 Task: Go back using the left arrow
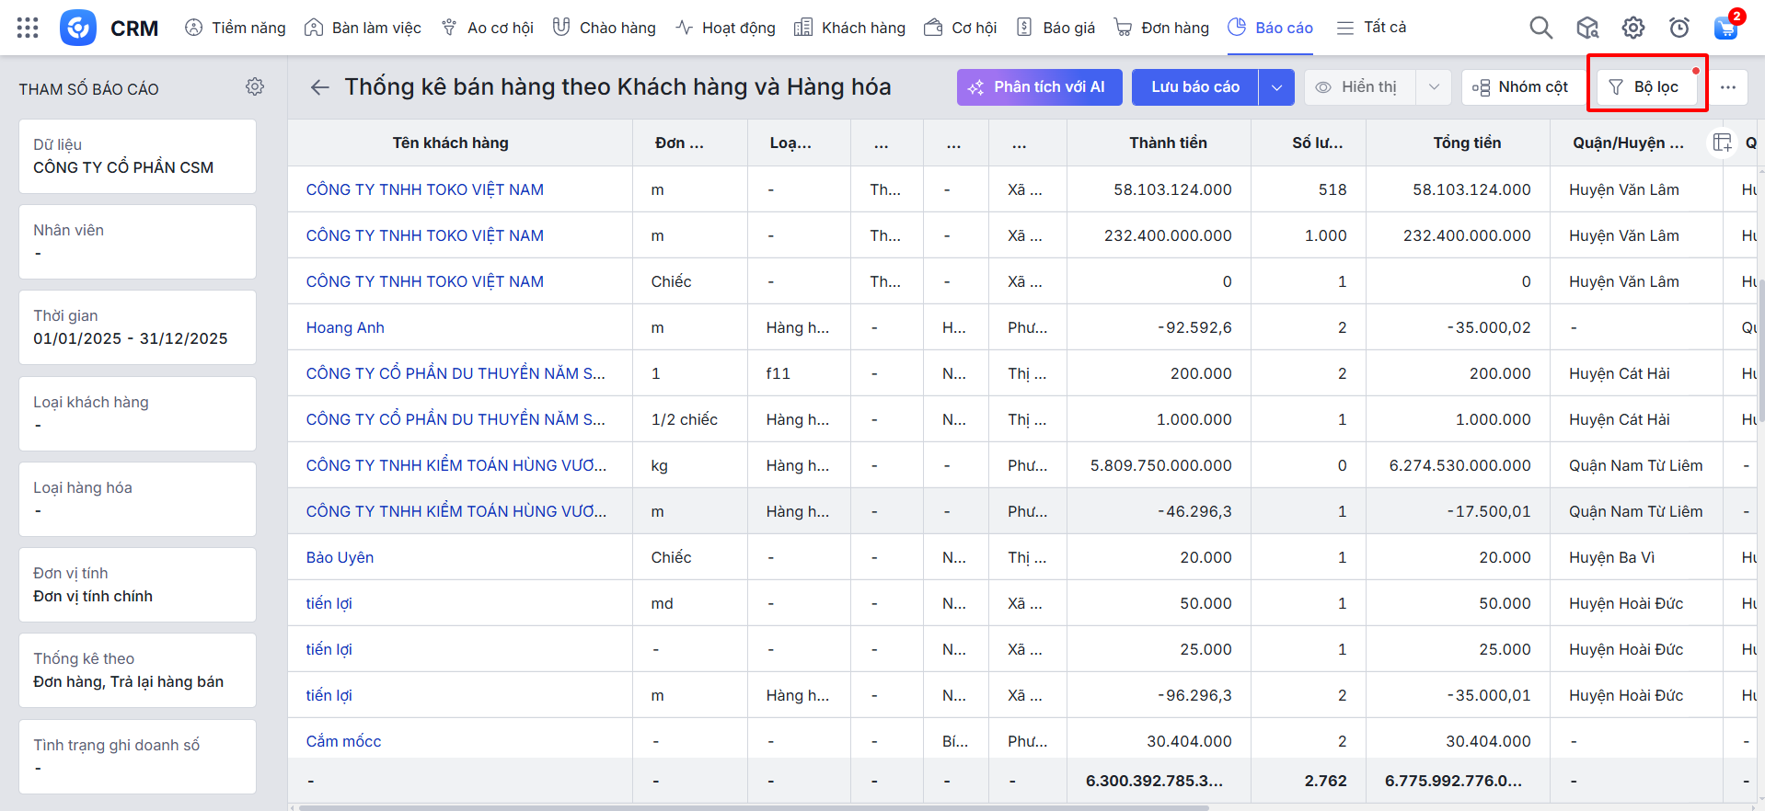click(x=319, y=87)
